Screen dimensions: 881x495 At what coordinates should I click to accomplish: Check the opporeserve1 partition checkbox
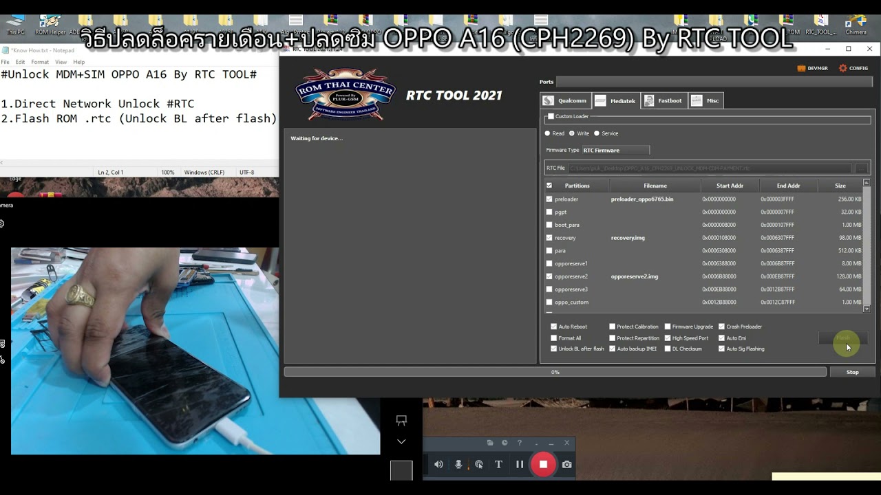click(549, 263)
